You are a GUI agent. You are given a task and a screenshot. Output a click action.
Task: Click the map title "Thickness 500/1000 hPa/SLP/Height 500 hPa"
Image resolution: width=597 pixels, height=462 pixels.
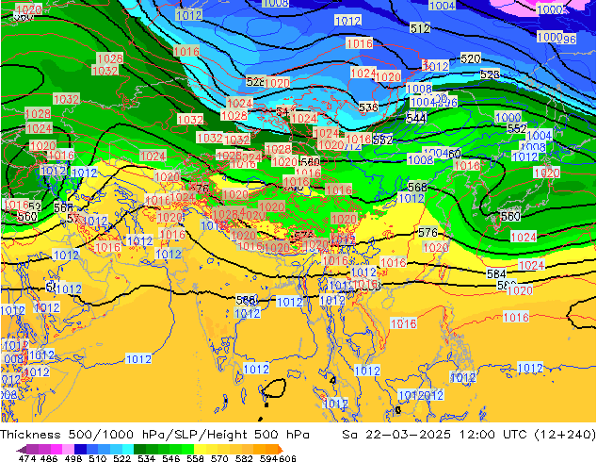tap(154, 435)
